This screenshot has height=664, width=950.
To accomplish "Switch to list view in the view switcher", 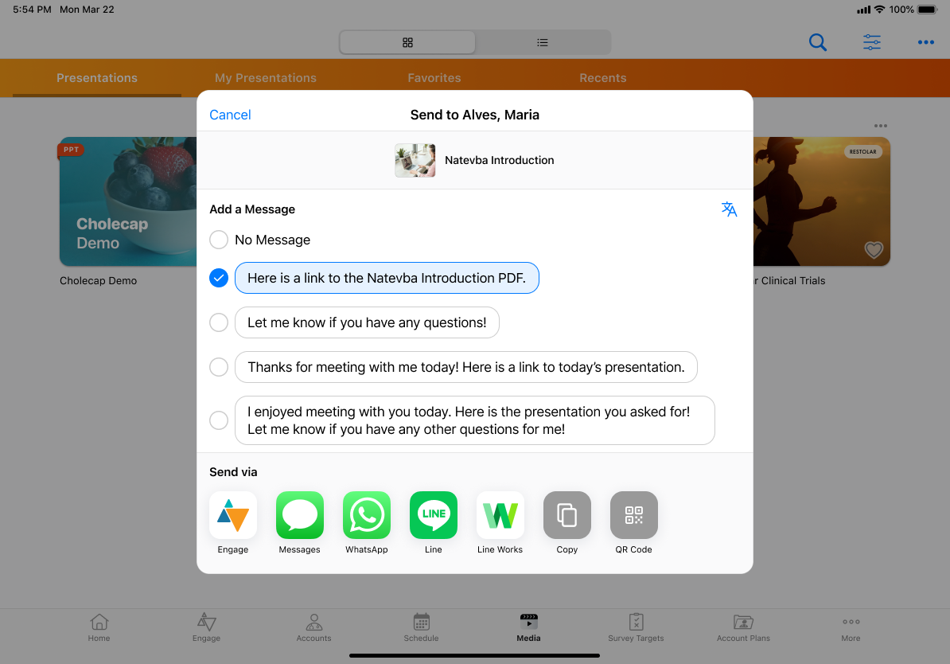I will tap(543, 42).
